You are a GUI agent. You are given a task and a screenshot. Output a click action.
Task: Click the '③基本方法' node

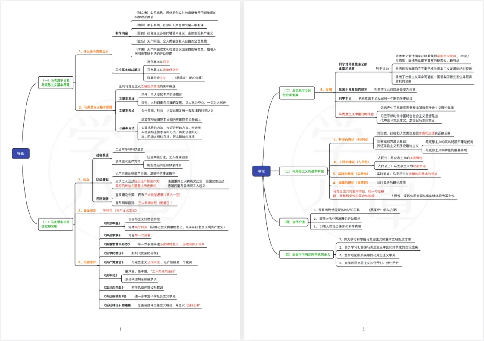pos(126,128)
